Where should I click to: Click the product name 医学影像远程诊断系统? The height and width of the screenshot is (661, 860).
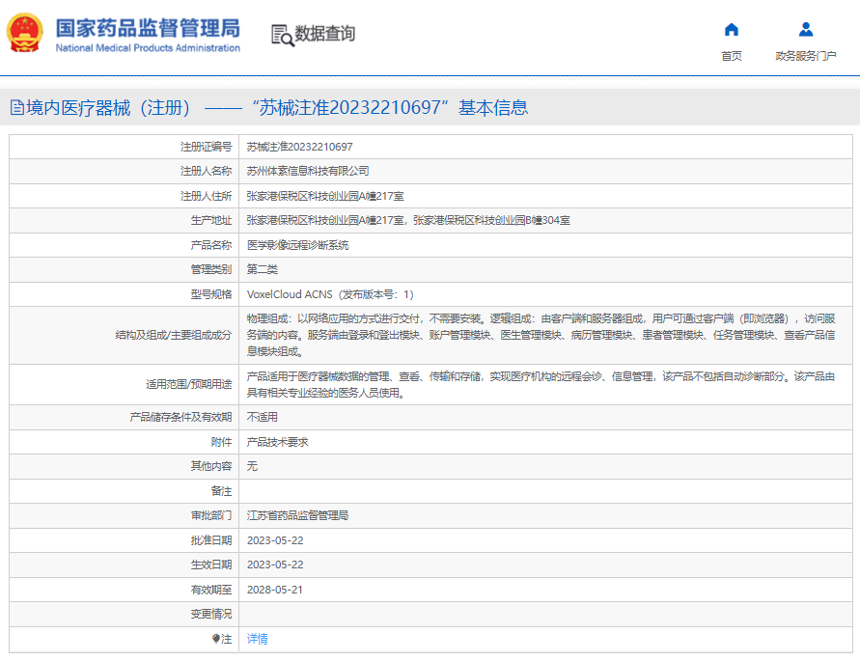point(298,245)
